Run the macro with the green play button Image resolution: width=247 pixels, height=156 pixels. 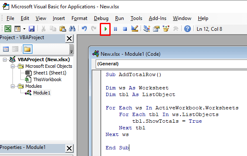tap(105, 29)
